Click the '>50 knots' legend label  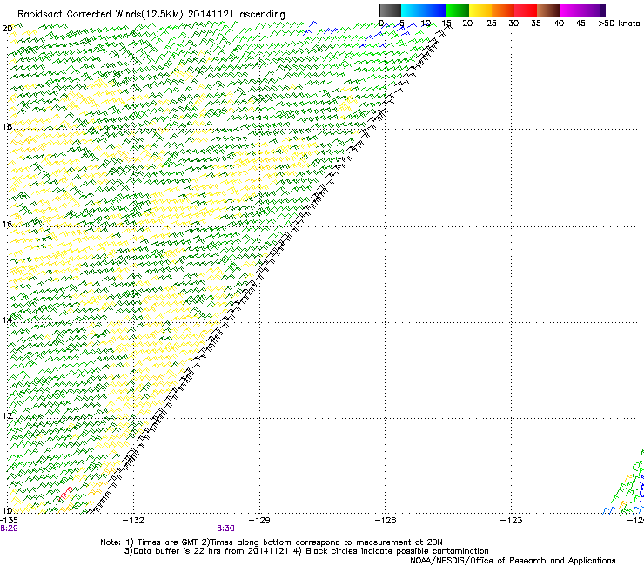619,24
